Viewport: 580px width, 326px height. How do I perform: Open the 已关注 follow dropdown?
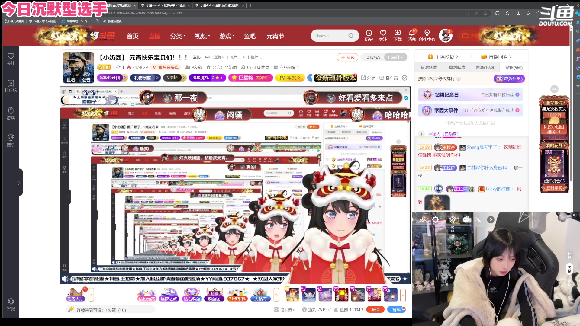tap(396, 57)
